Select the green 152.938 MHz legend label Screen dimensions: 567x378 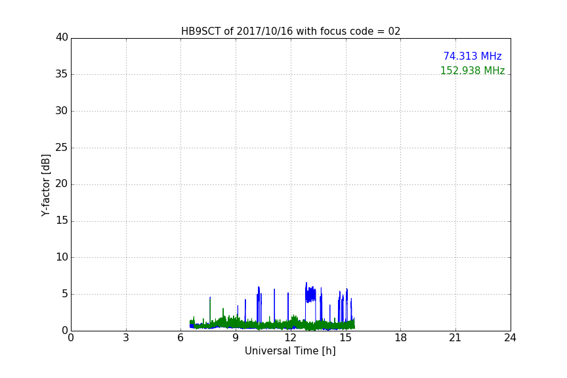pos(472,70)
